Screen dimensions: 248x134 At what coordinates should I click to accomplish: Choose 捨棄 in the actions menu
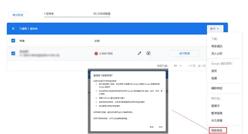(x=214, y=78)
